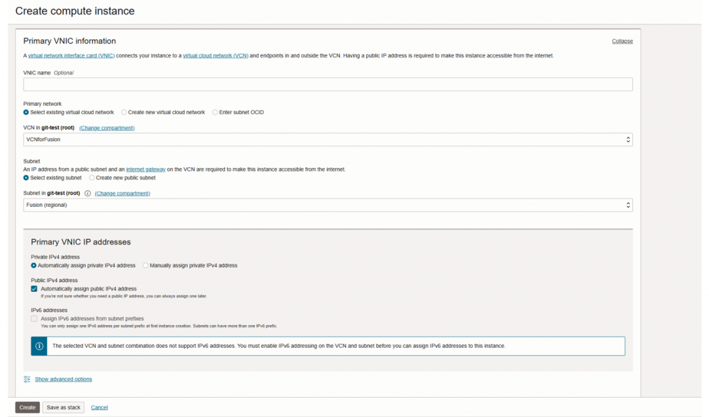Click the Cancel link
Viewport: 709px width, 417px height.
click(x=99, y=407)
